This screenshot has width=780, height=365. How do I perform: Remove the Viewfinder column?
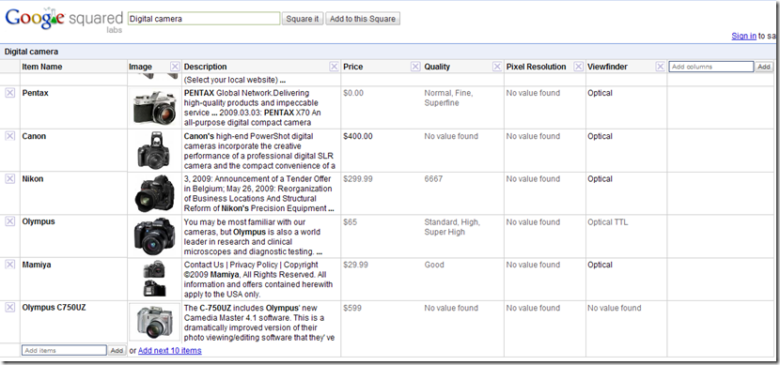pos(660,67)
